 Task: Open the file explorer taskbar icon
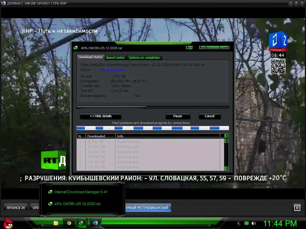pos(56,223)
